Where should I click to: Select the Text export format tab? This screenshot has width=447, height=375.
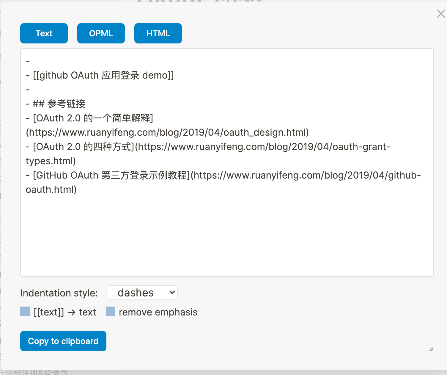click(44, 33)
